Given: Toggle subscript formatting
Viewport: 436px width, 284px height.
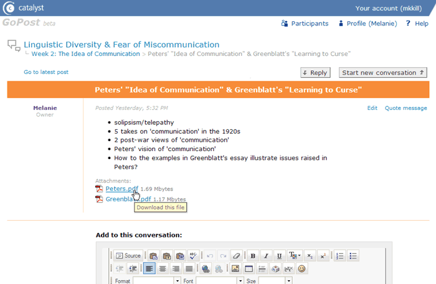Looking at the screenshot, I should point(310,255).
